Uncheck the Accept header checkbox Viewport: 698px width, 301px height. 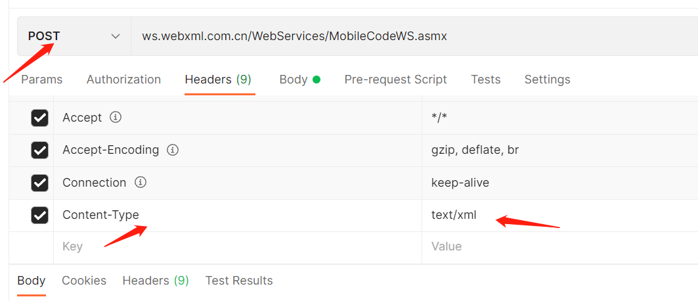(40, 118)
